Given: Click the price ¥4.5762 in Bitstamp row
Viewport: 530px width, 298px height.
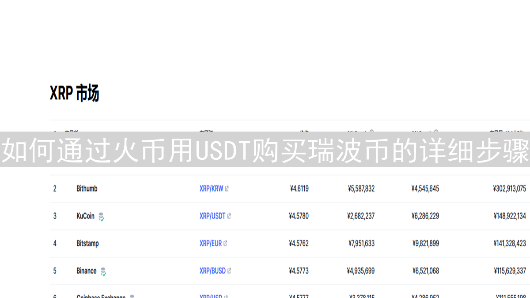Looking at the screenshot, I should click(299, 243).
